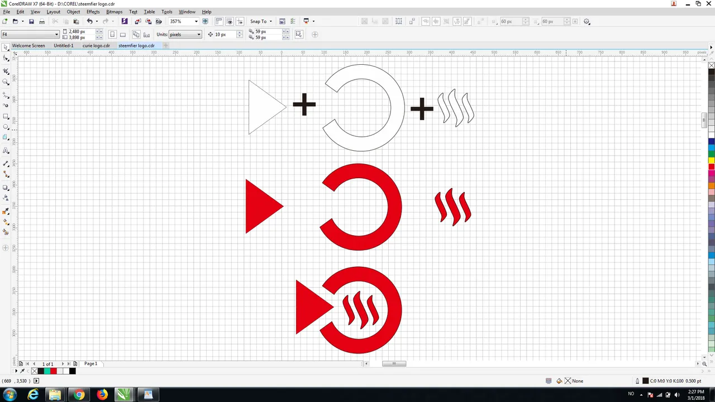Screen dimensions: 715x402
Task: Open the Bitmaps menu
Action: (x=114, y=12)
